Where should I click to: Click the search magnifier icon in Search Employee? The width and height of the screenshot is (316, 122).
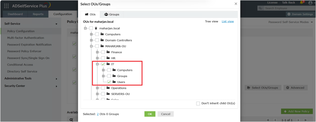click(x=261, y=8)
